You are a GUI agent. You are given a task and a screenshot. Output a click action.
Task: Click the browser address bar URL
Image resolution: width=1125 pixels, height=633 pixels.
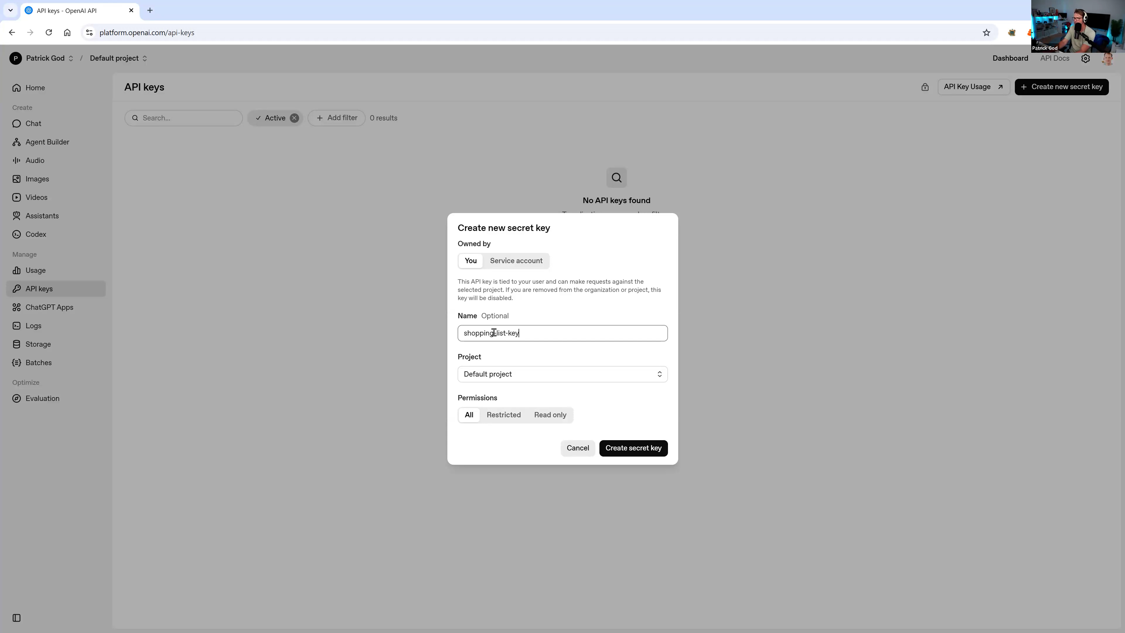(147, 33)
